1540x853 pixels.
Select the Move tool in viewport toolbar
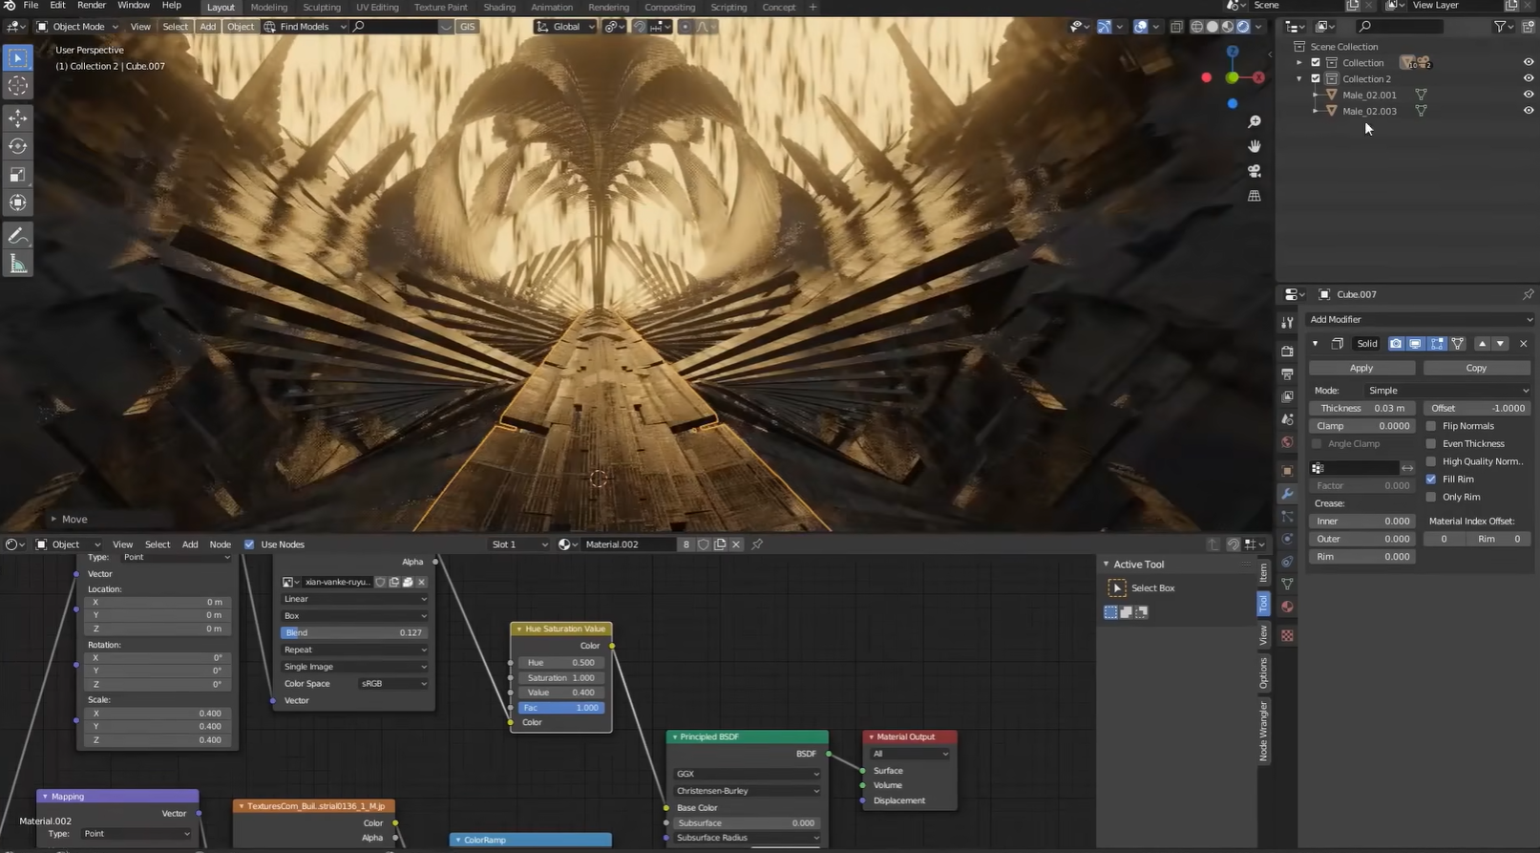[18, 117]
